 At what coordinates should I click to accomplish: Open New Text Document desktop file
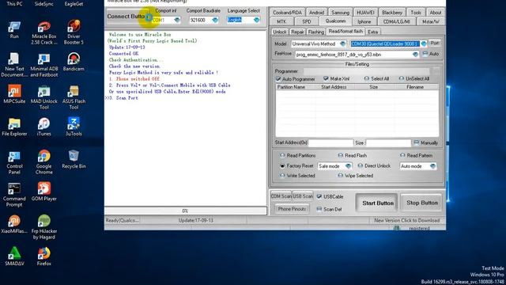(x=14, y=65)
